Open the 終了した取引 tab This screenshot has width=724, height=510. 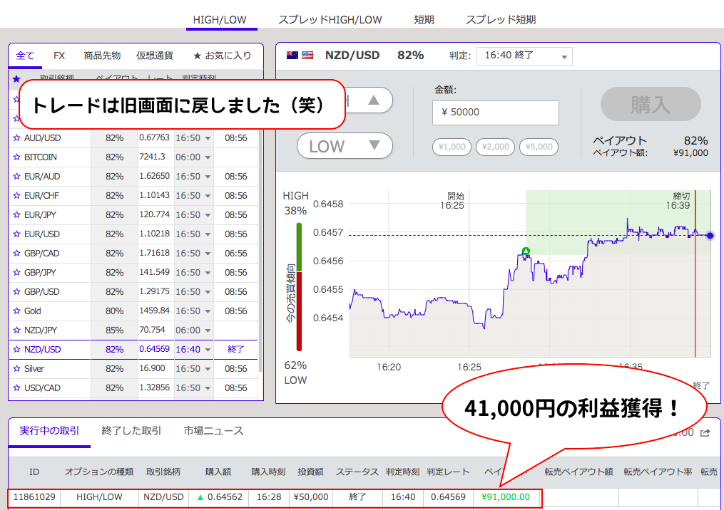(x=131, y=431)
